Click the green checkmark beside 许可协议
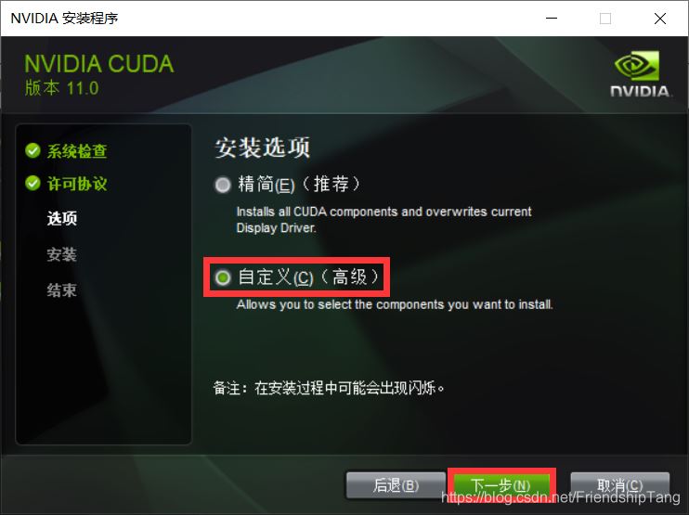The height and width of the screenshot is (515, 689). pyautogui.click(x=32, y=183)
